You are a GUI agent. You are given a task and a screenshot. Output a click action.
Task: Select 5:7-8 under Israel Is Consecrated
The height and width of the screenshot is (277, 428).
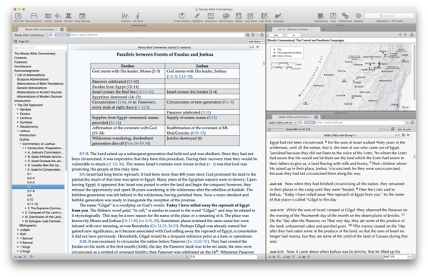click(31, 191)
